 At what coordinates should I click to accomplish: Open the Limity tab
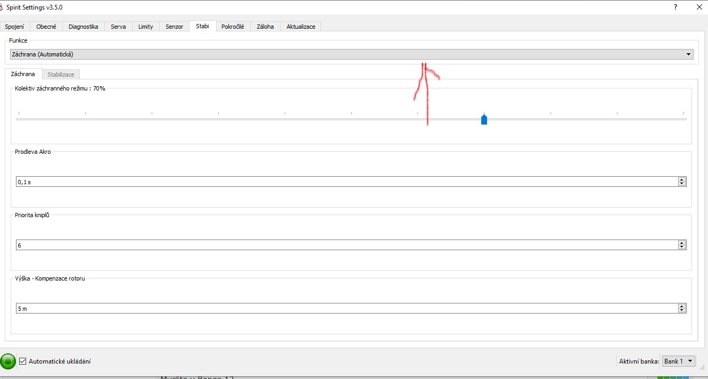145,27
